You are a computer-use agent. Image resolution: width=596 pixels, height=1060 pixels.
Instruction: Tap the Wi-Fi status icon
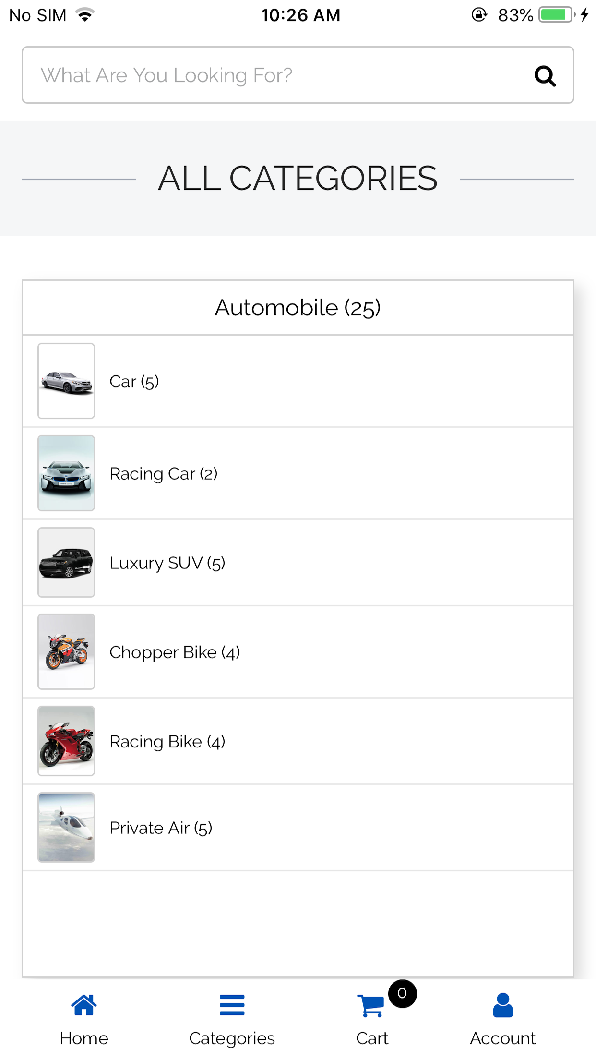coord(85,15)
